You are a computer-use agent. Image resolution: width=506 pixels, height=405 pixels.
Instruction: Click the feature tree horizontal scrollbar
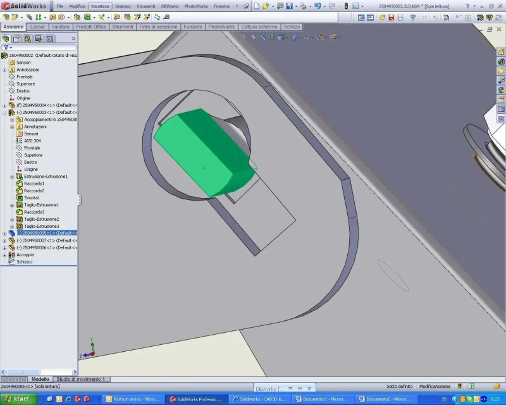coord(39,372)
